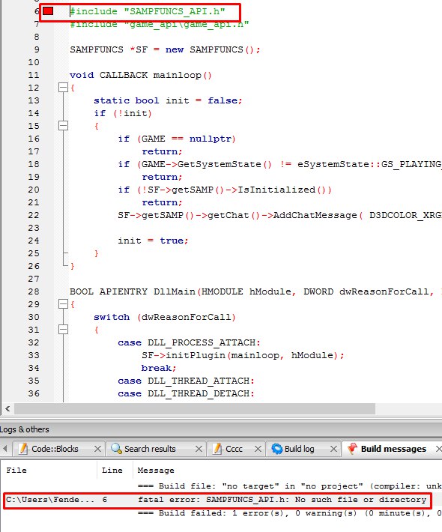
Task: Click the red error marker on line 6
Action: 48,11
